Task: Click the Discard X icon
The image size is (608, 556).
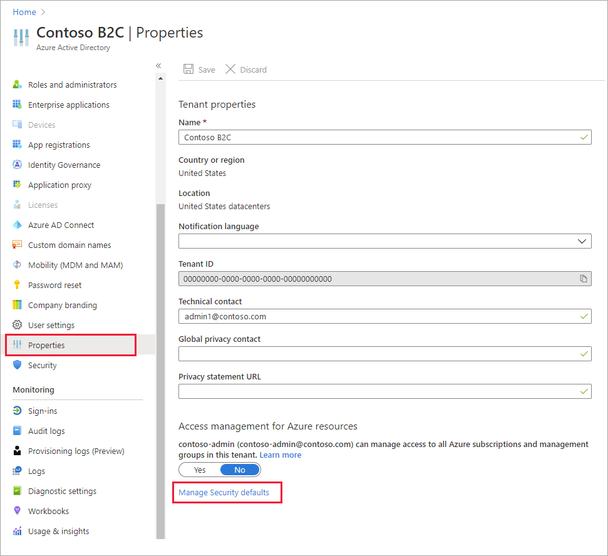Action: [x=230, y=69]
